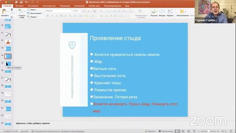Click the Home icon in title bar
The height and width of the screenshot is (133, 236).
coord(16,2)
